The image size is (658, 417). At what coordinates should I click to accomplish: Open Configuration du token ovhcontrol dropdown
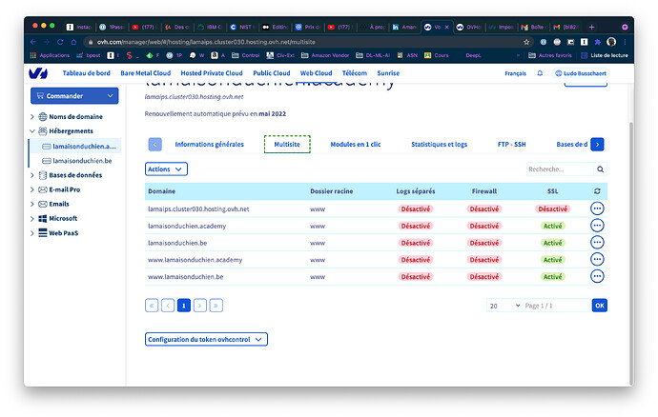(206, 340)
